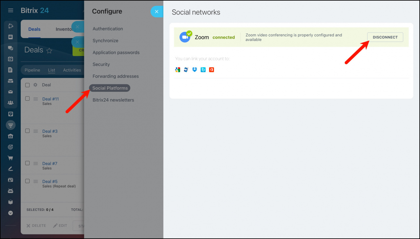
Task: Close the Configure slider panel
Action: [x=157, y=11]
